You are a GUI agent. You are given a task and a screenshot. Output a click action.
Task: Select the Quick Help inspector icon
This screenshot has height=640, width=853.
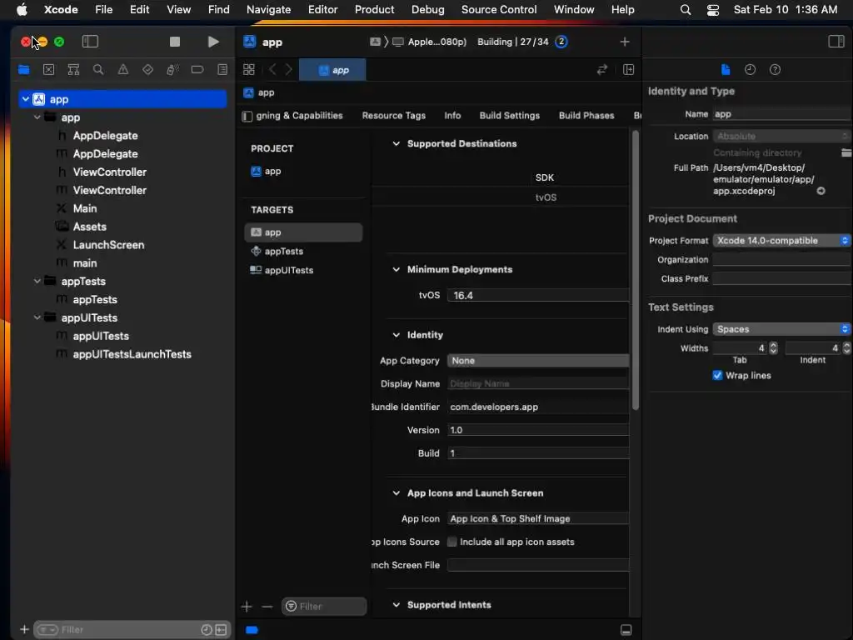(776, 70)
